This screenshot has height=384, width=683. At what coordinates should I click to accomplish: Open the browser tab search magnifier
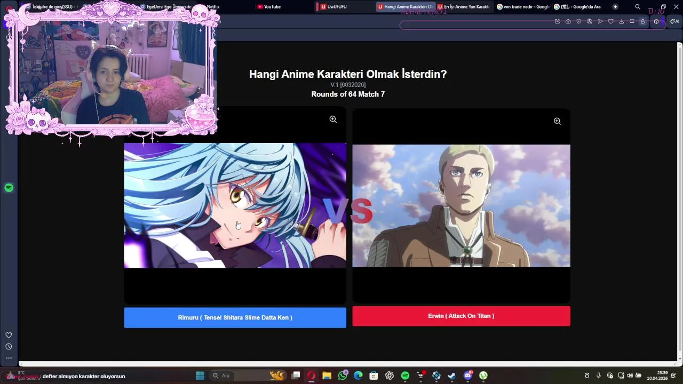(x=638, y=7)
